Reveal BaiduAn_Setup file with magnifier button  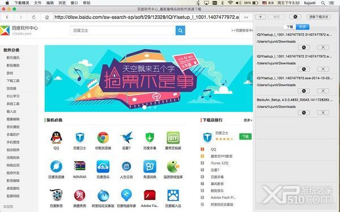click(304, 113)
